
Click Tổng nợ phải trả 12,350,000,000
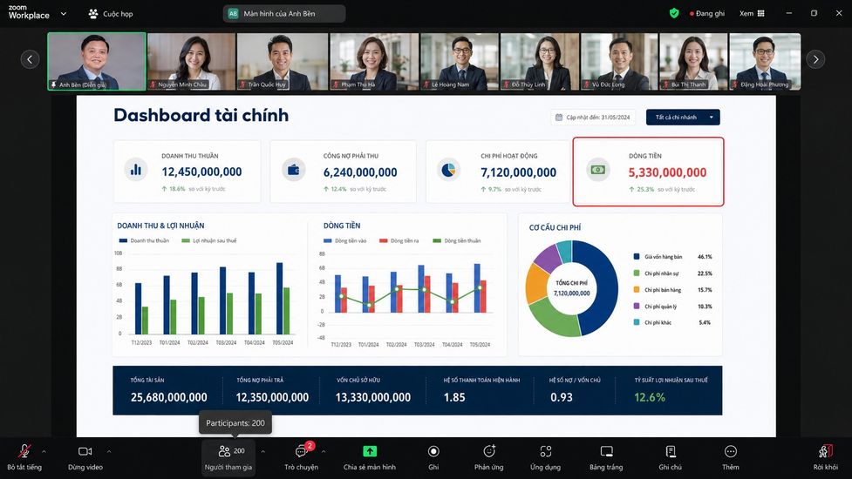coord(272,397)
